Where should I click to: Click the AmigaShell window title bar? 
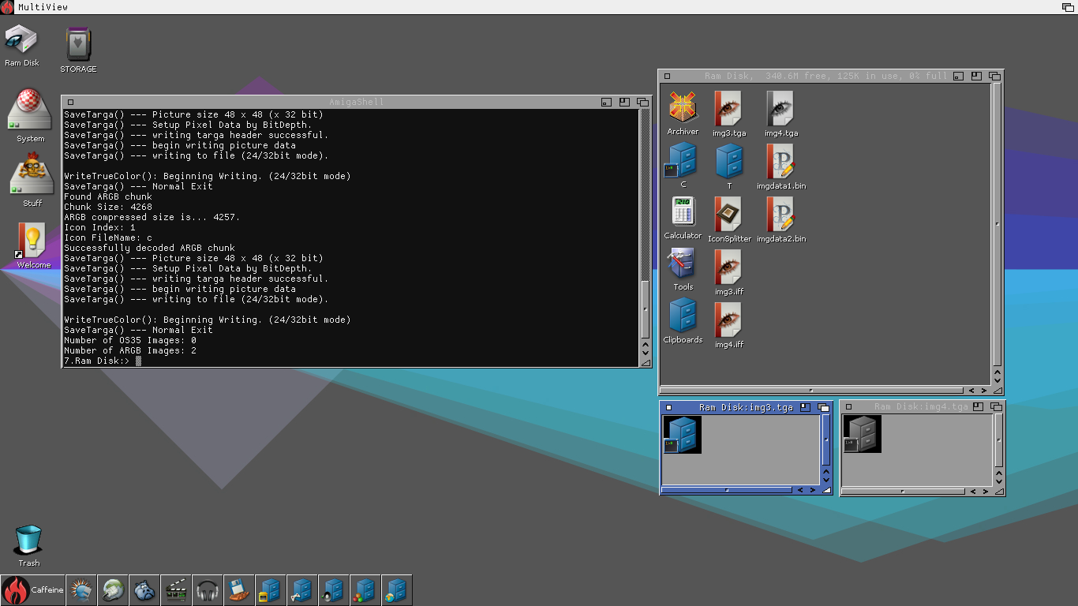[355, 102]
